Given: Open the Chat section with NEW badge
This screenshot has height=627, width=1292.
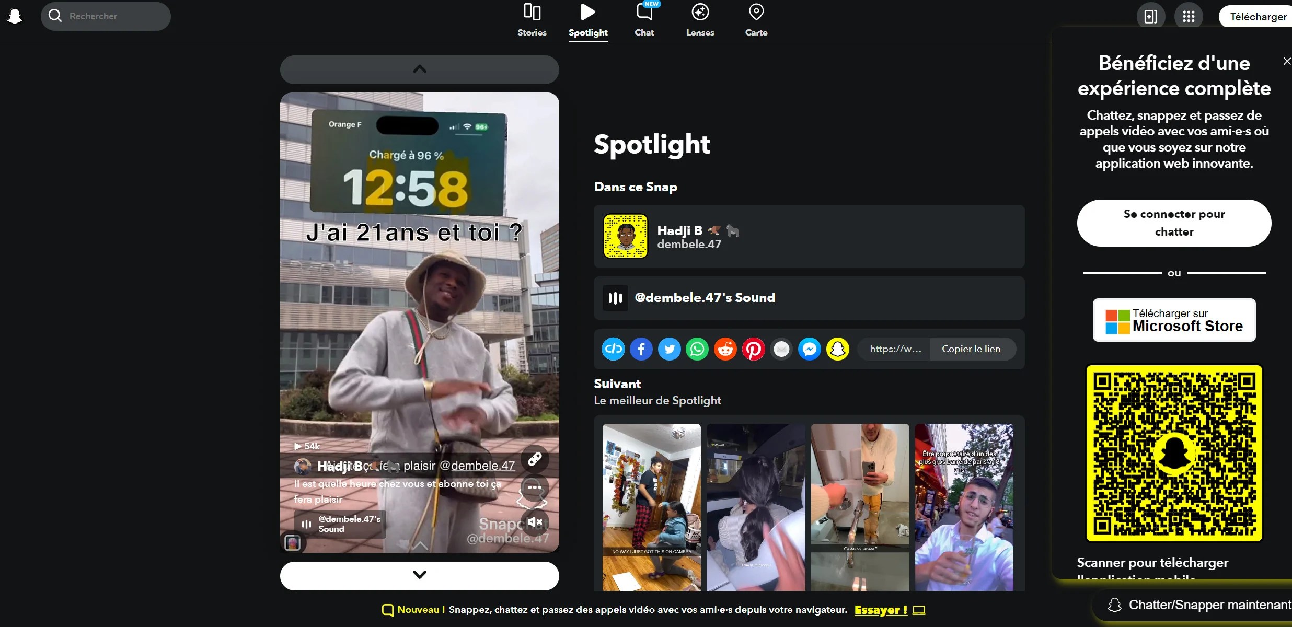Looking at the screenshot, I should [644, 11].
